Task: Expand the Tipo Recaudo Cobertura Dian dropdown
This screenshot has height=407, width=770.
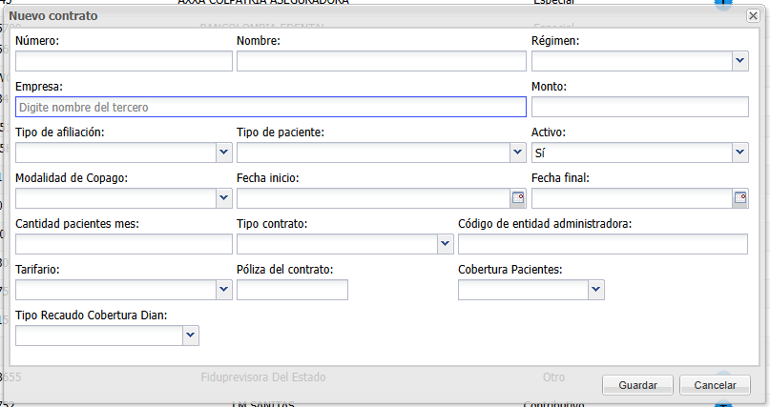Action: 191,336
